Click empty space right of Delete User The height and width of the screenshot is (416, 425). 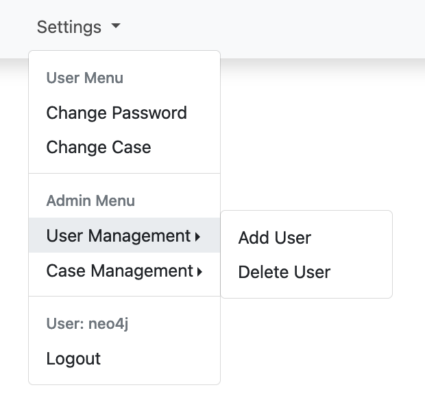[x=363, y=273]
